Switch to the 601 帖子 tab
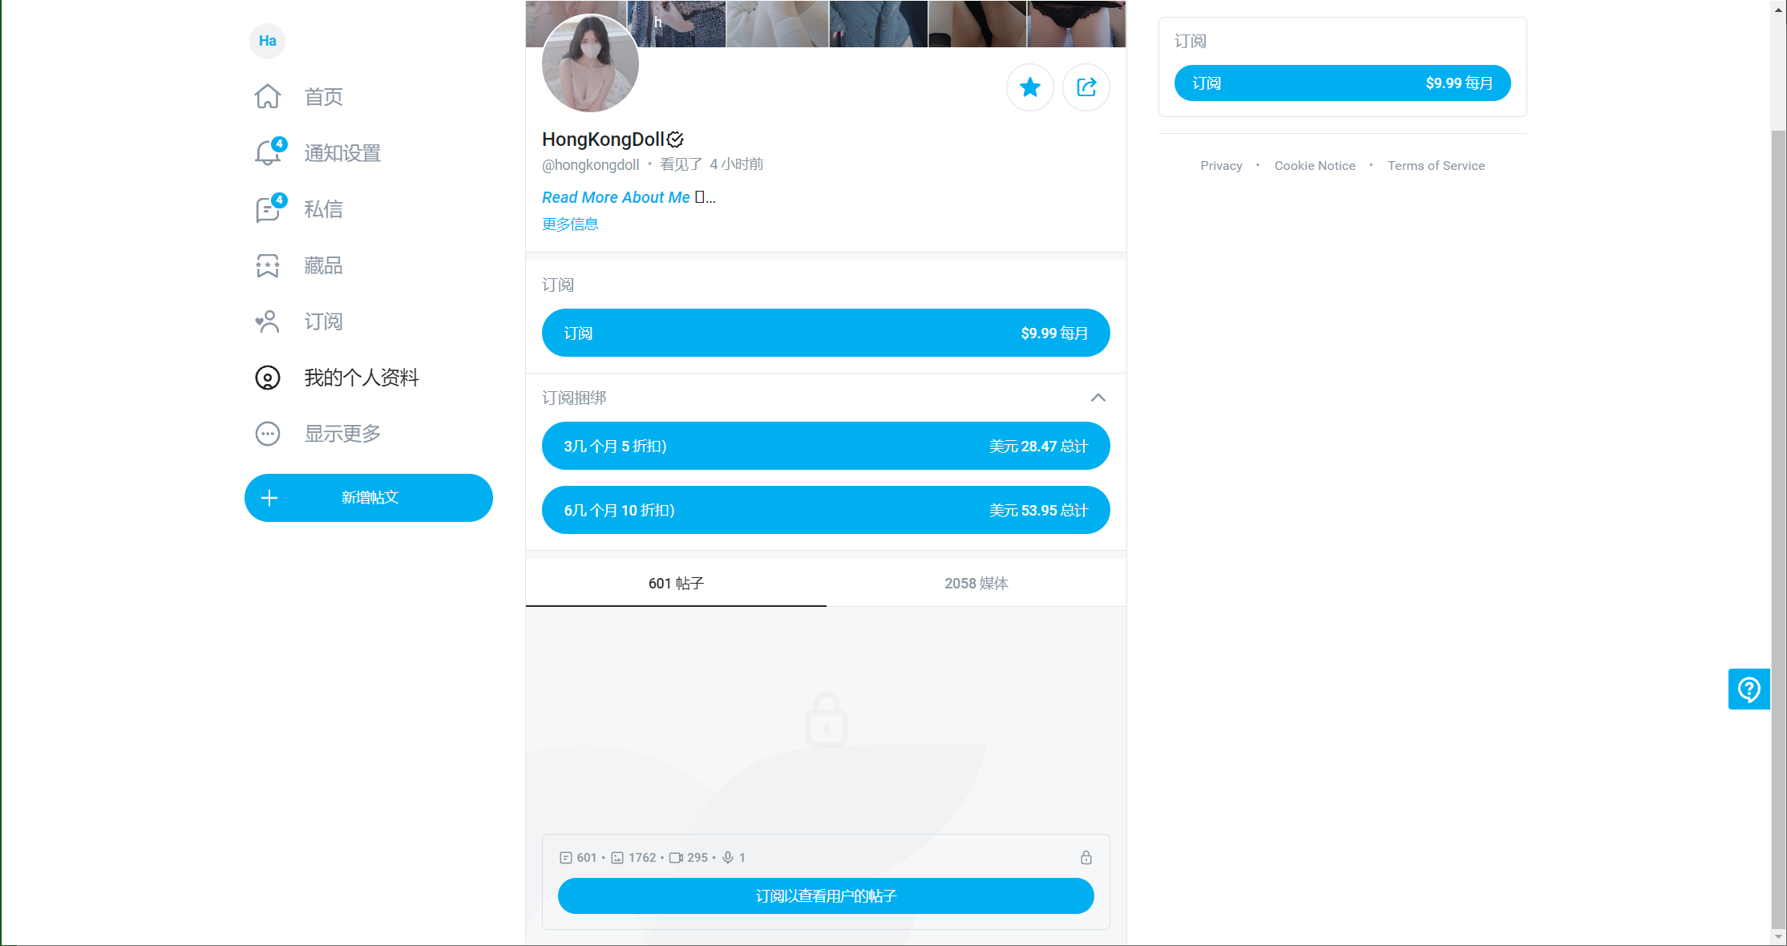This screenshot has width=1787, height=946. point(676,583)
